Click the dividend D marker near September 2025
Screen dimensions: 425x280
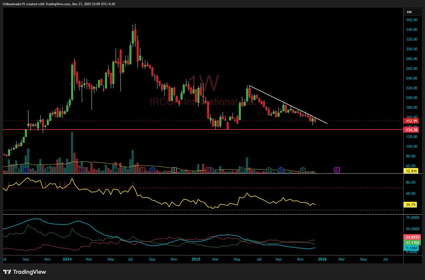pos(281,170)
